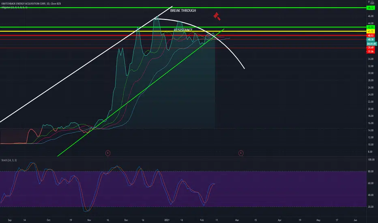The image size is (378, 223).
Task: Click the 42.90 green price label
Action: [370, 27]
